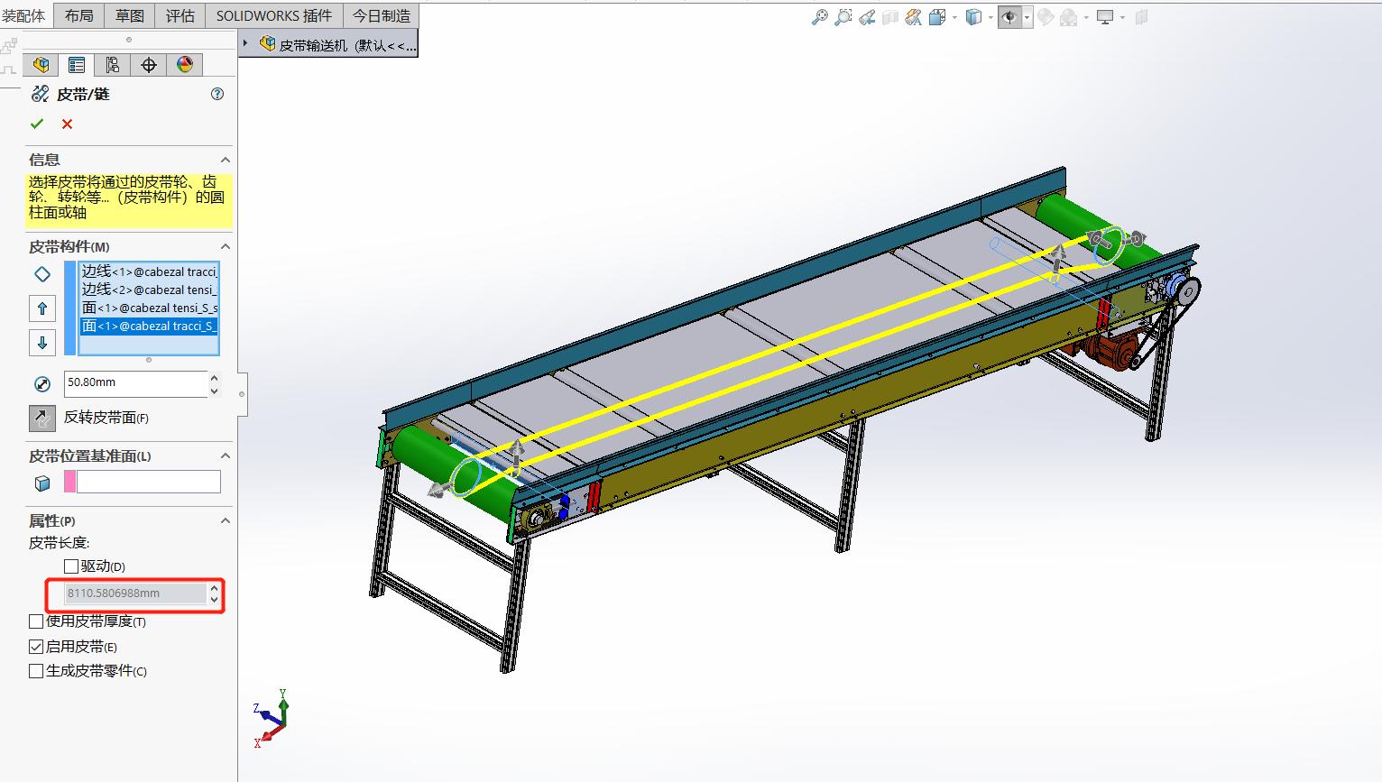Click the 8110.5806988mm belt length field
This screenshot has width=1382, height=782.
point(135,593)
